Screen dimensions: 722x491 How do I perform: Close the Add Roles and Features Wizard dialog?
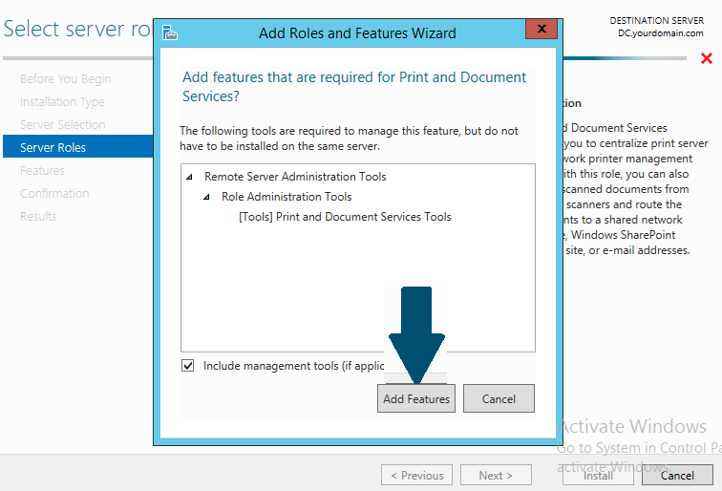541,29
